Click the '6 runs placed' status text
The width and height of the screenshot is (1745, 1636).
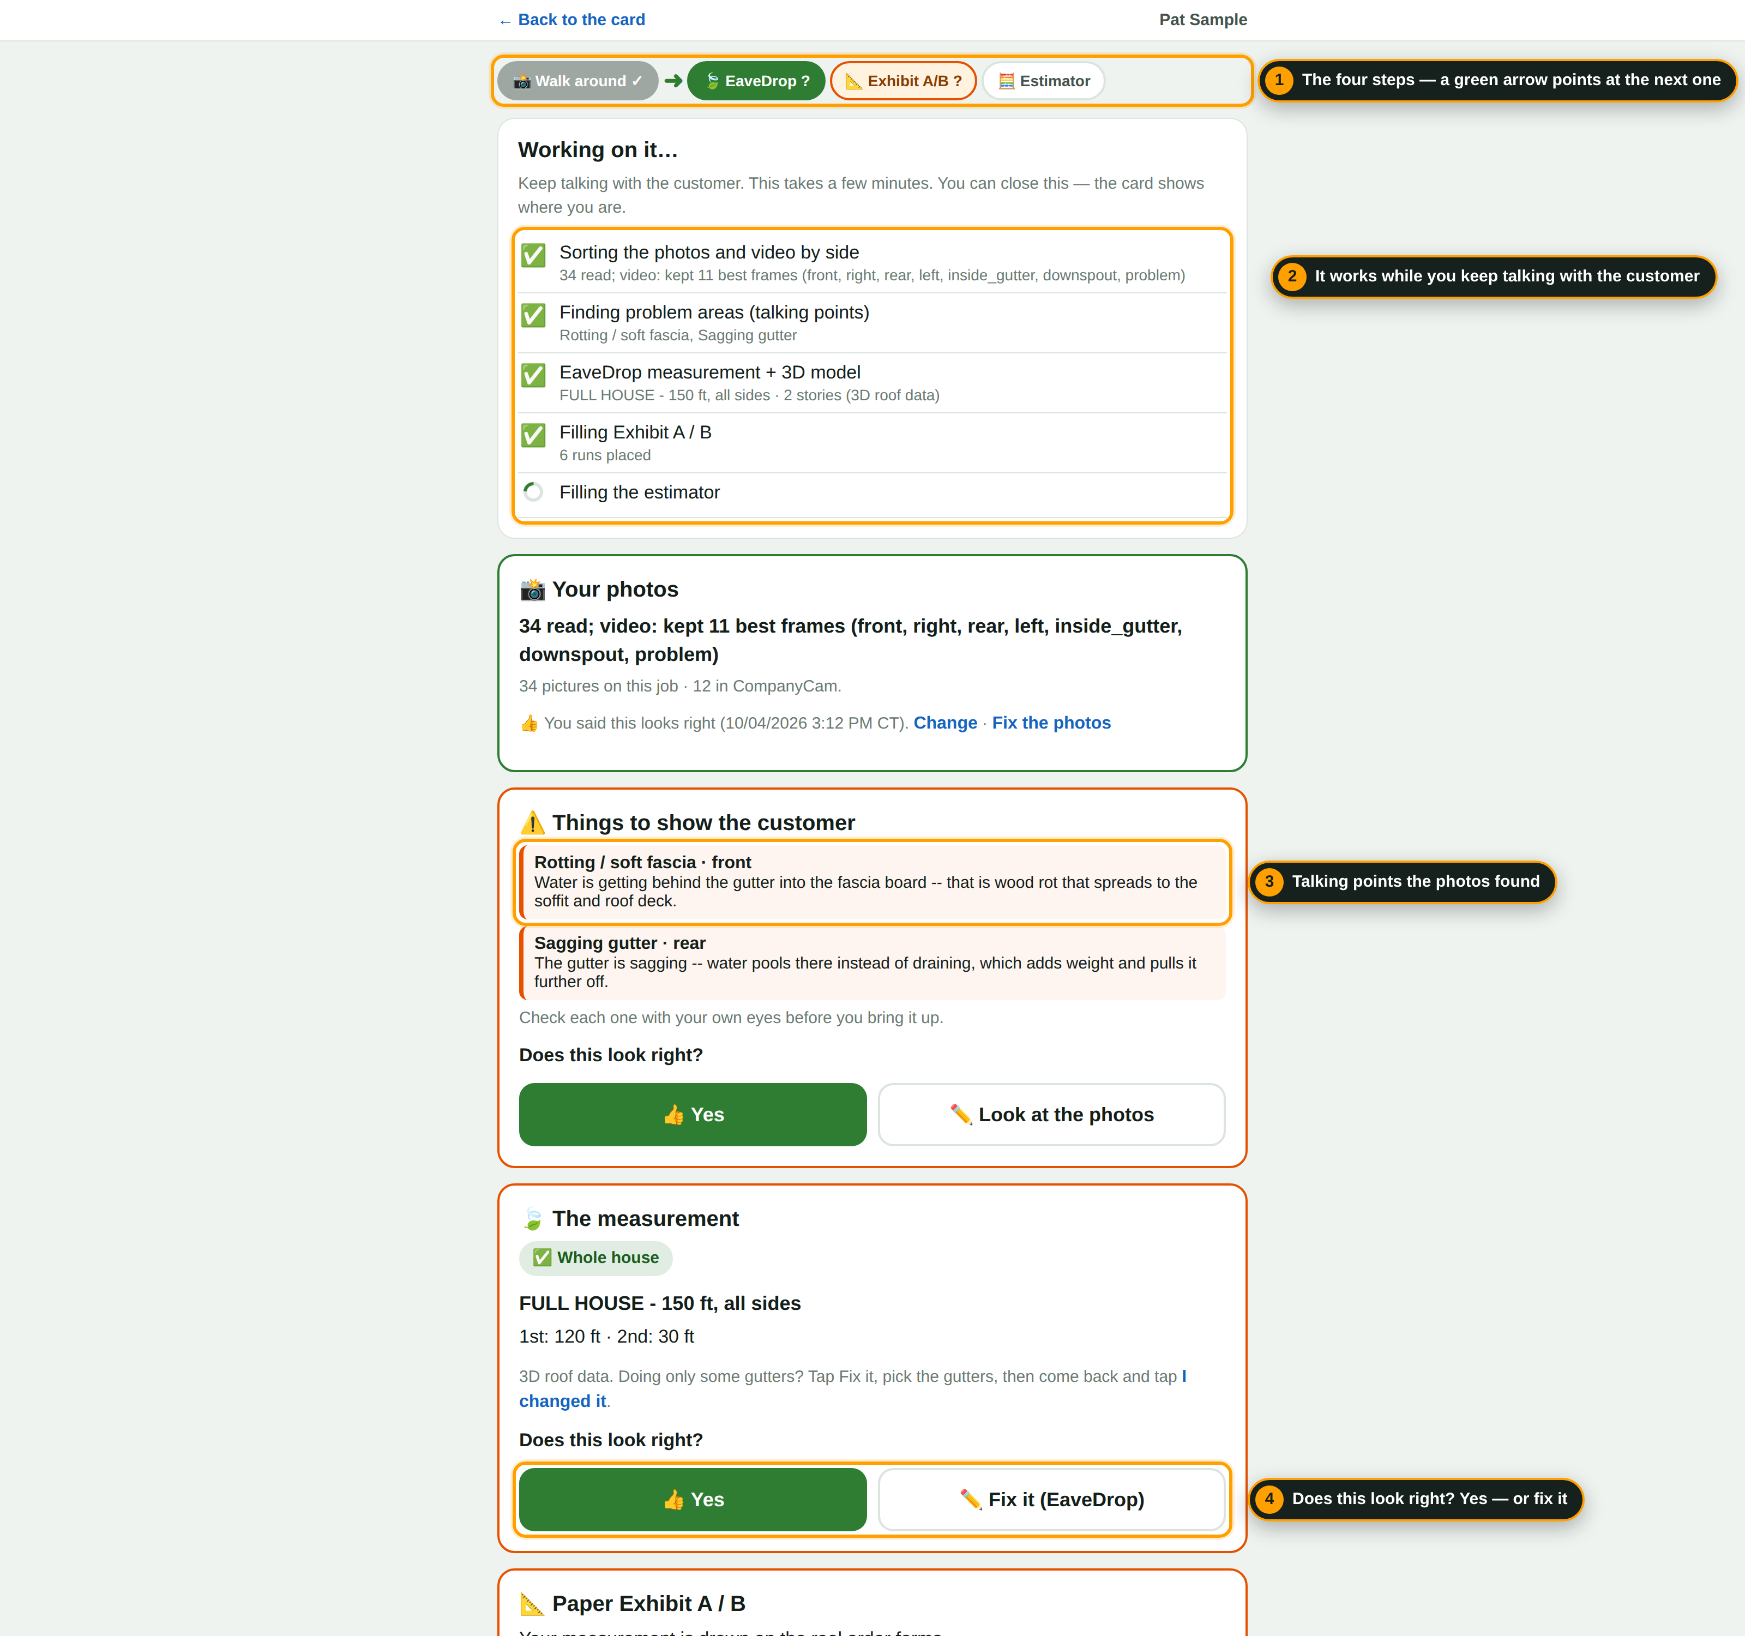pos(605,455)
